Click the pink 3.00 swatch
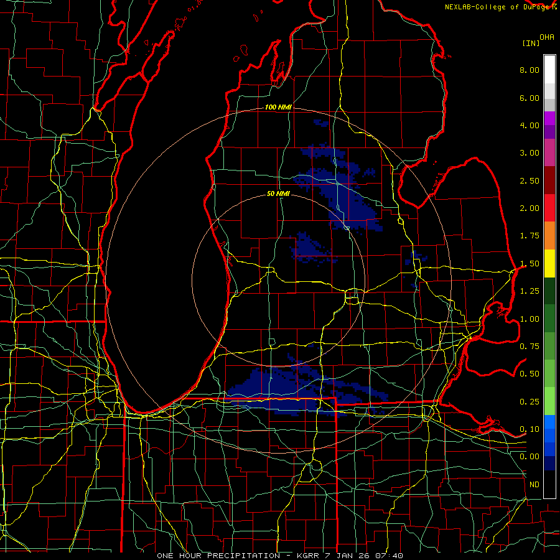 coord(549,153)
